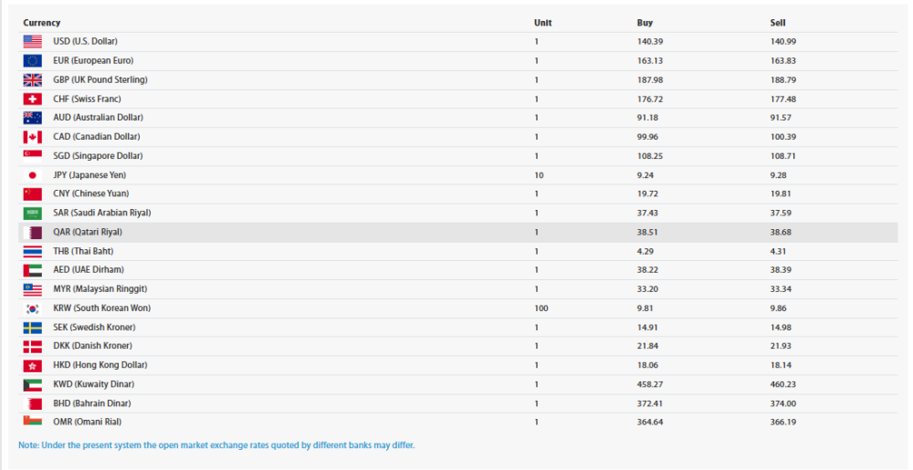Click the UK flag icon
This screenshot has height=470, width=913.
click(32, 79)
